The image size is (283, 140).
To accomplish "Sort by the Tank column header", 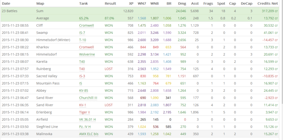I will pyautogui.click(x=83, y=4).
